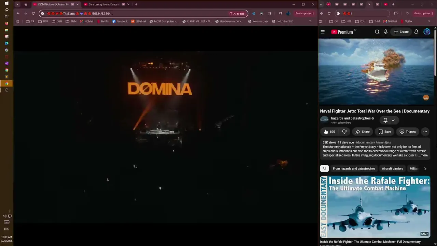Open the hazards and catastrophes channel avatar
437x246 pixels.
pyautogui.click(x=324, y=120)
